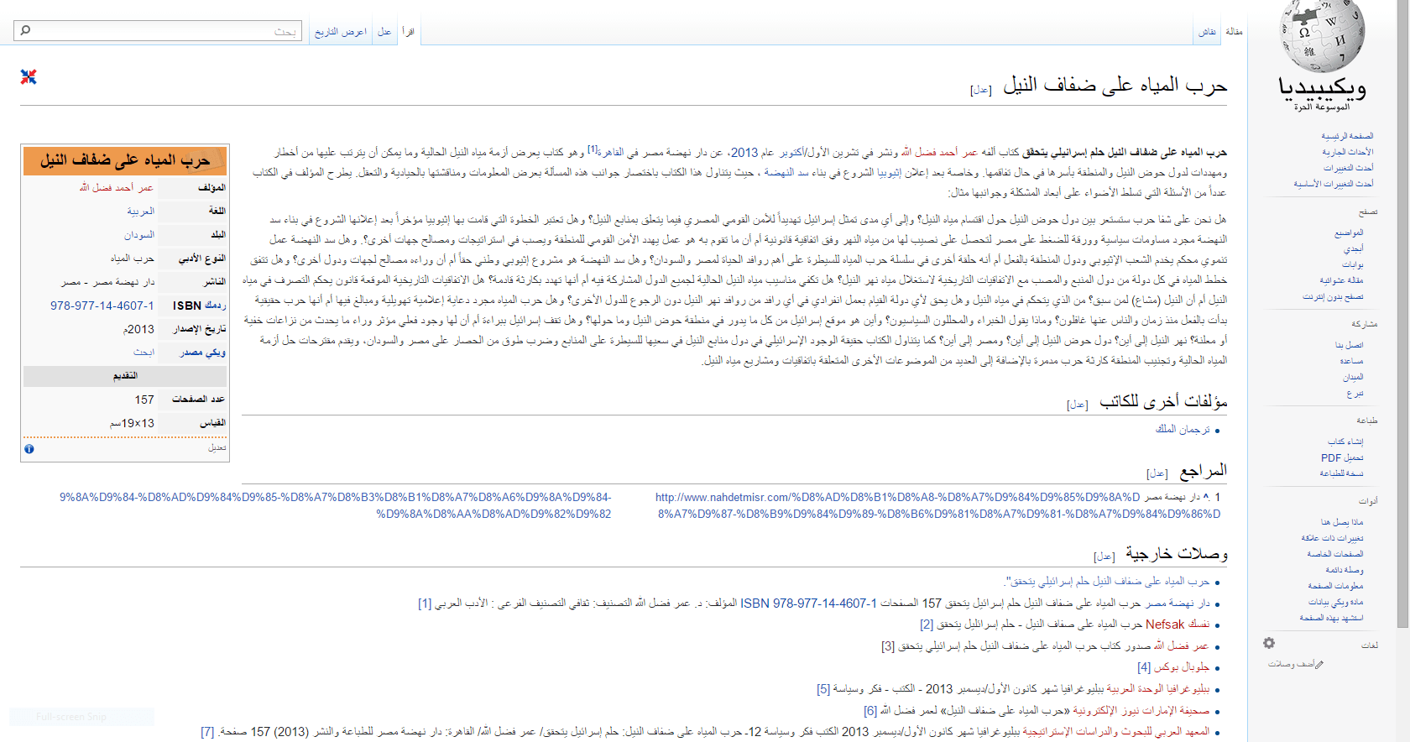The height and width of the screenshot is (742, 1410).
Task: Open بوابات sidebar link
Action: [1353, 264]
